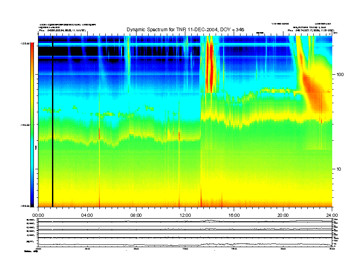Image resolution: width=358 pixels, height=277 pixels.
Task: Click the black vertical data-gap line near 01:00
Action: click(x=52, y=121)
